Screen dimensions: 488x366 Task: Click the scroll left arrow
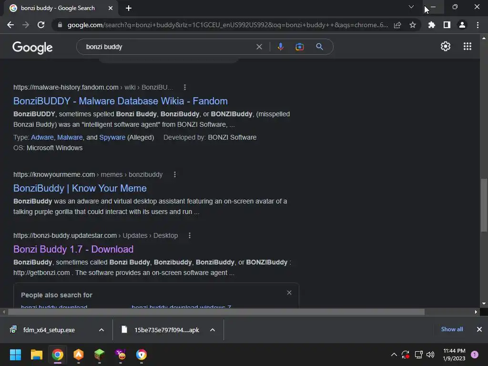[4, 312]
